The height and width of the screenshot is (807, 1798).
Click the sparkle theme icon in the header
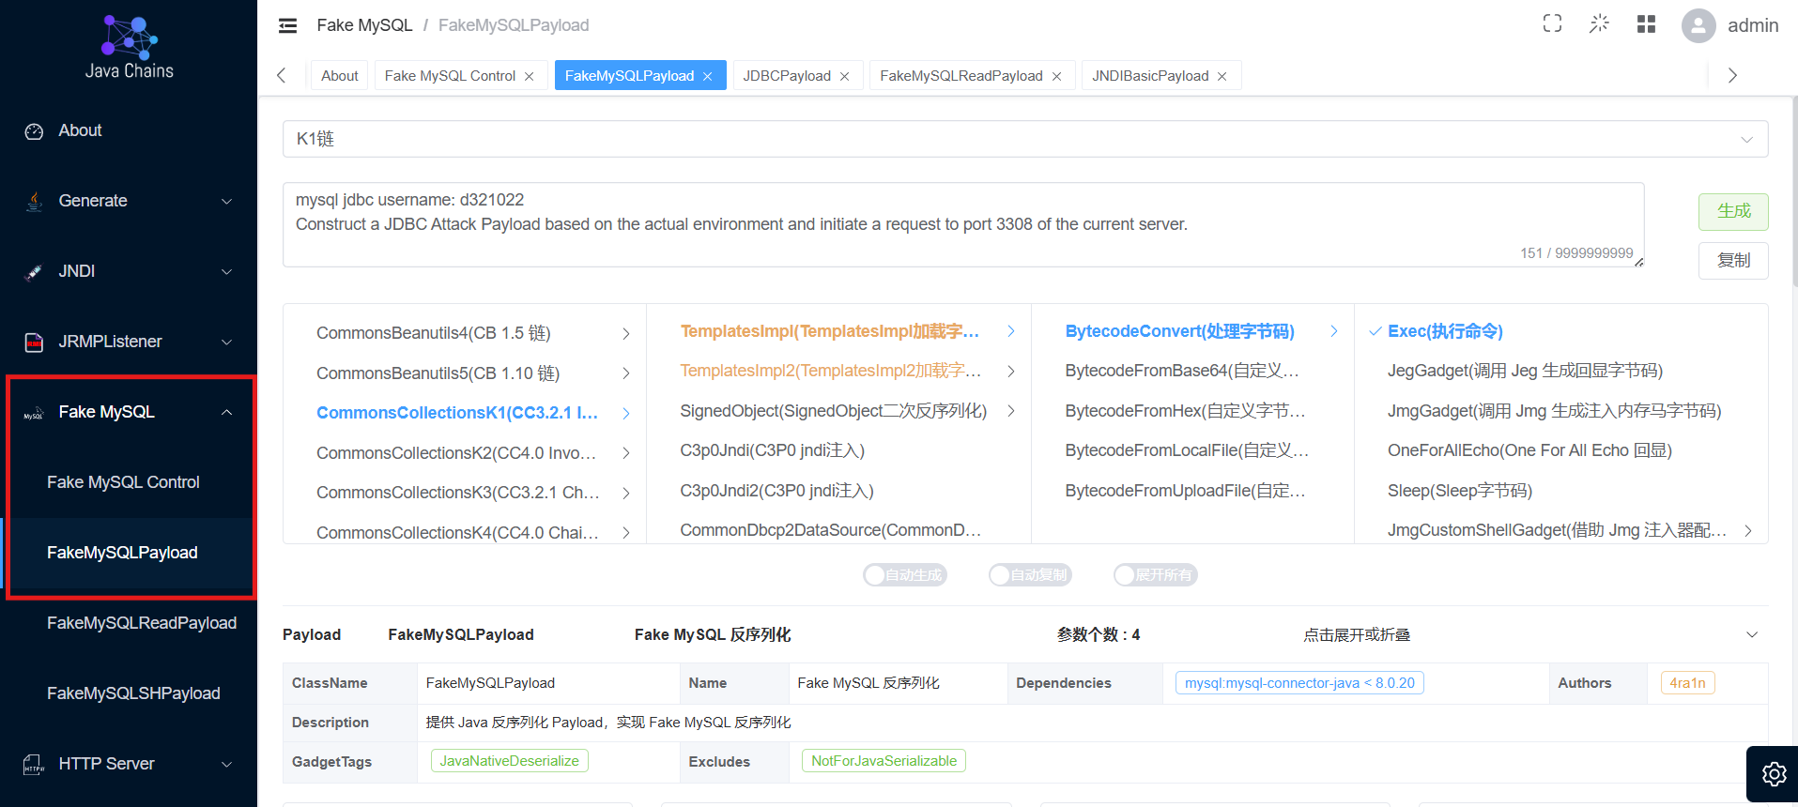click(1599, 24)
